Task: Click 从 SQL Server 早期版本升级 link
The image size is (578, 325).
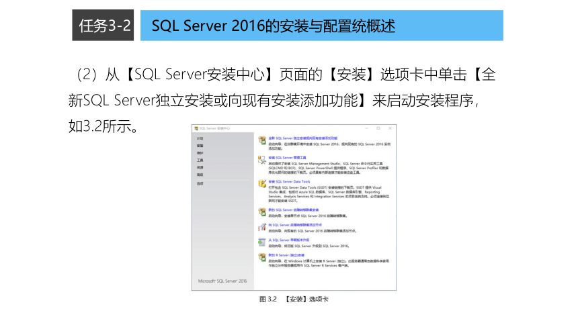Action: tap(288, 240)
